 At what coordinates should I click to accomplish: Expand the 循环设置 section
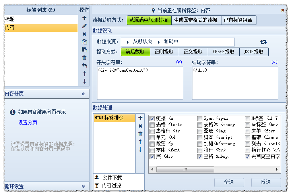83,186
